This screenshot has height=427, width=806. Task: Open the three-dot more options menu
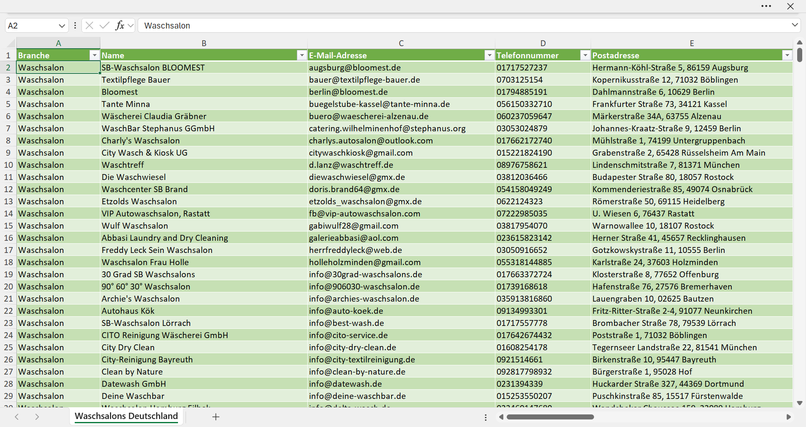766,6
